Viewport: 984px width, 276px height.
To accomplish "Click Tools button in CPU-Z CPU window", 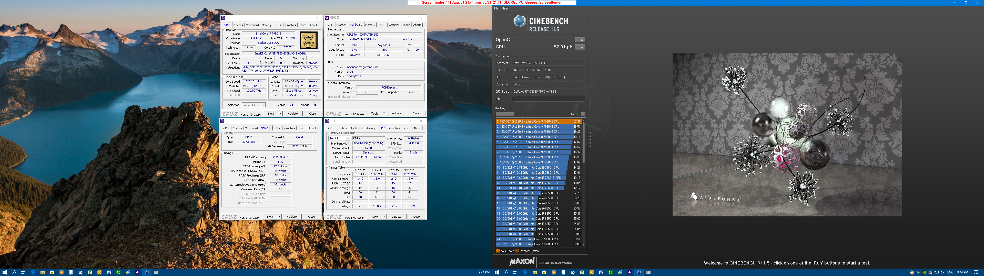I will tap(271, 114).
